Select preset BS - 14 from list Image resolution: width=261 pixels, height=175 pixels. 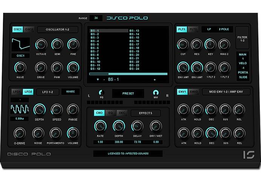[134, 34]
